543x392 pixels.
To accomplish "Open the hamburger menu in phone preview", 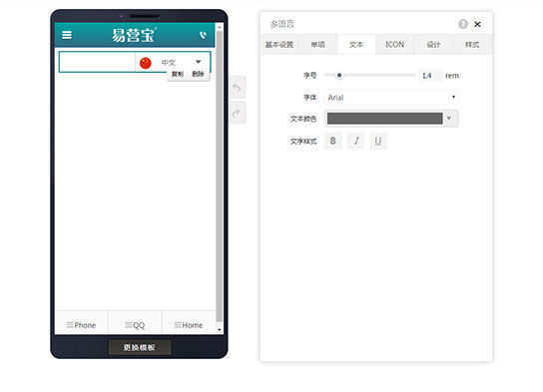I will pyautogui.click(x=67, y=35).
